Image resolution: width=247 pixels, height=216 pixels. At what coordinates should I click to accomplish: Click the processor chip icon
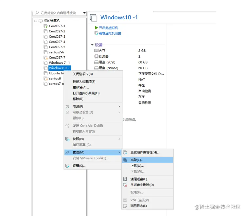pyautogui.click(x=96, y=56)
